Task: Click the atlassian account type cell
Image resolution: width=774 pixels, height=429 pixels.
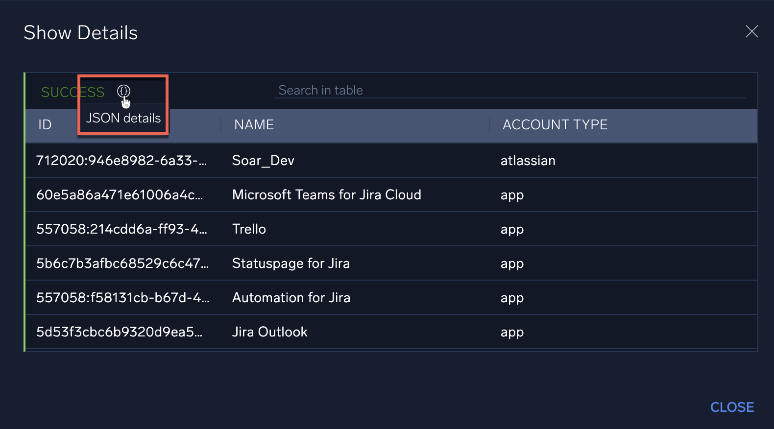Action: 528,161
